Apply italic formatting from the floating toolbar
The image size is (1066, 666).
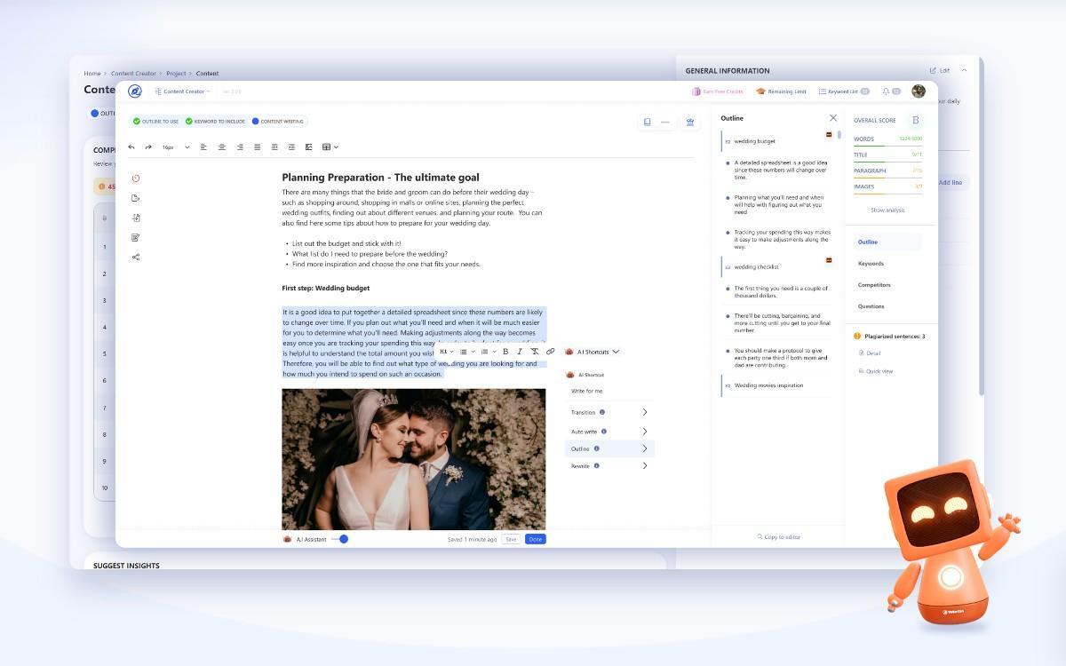tap(520, 352)
